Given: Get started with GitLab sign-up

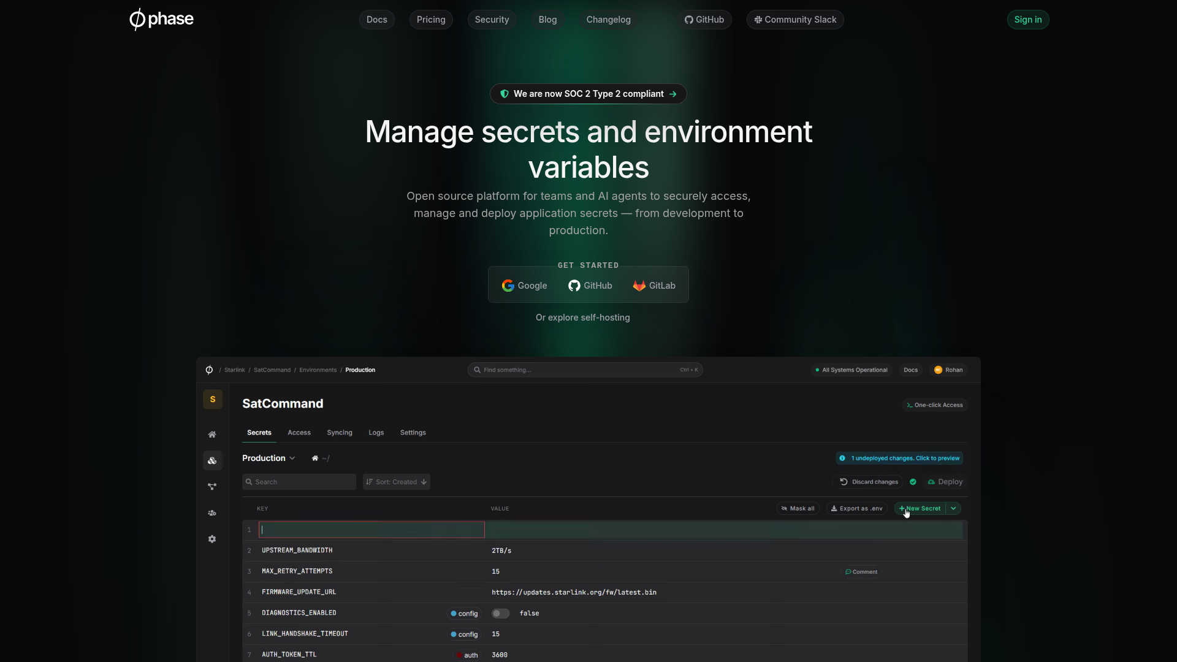Looking at the screenshot, I should pyautogui.click(x=654, y=286).
